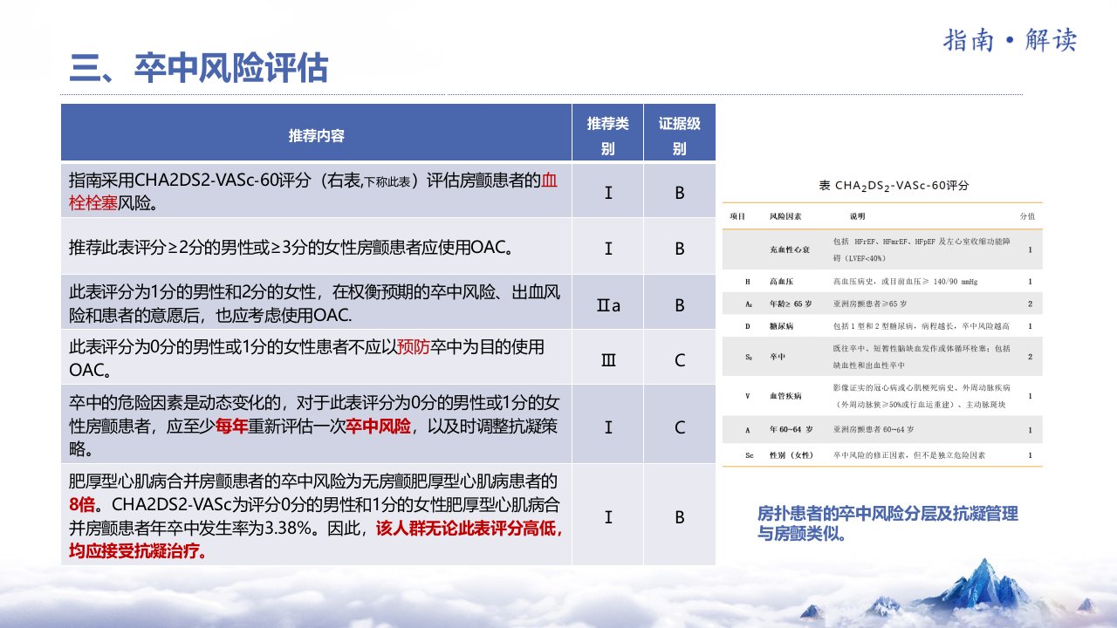Viewport: 1117px width, 628px height.
Task: Click the red text 该人群无论此表评分高低
Action: click(x=467, y=529)
